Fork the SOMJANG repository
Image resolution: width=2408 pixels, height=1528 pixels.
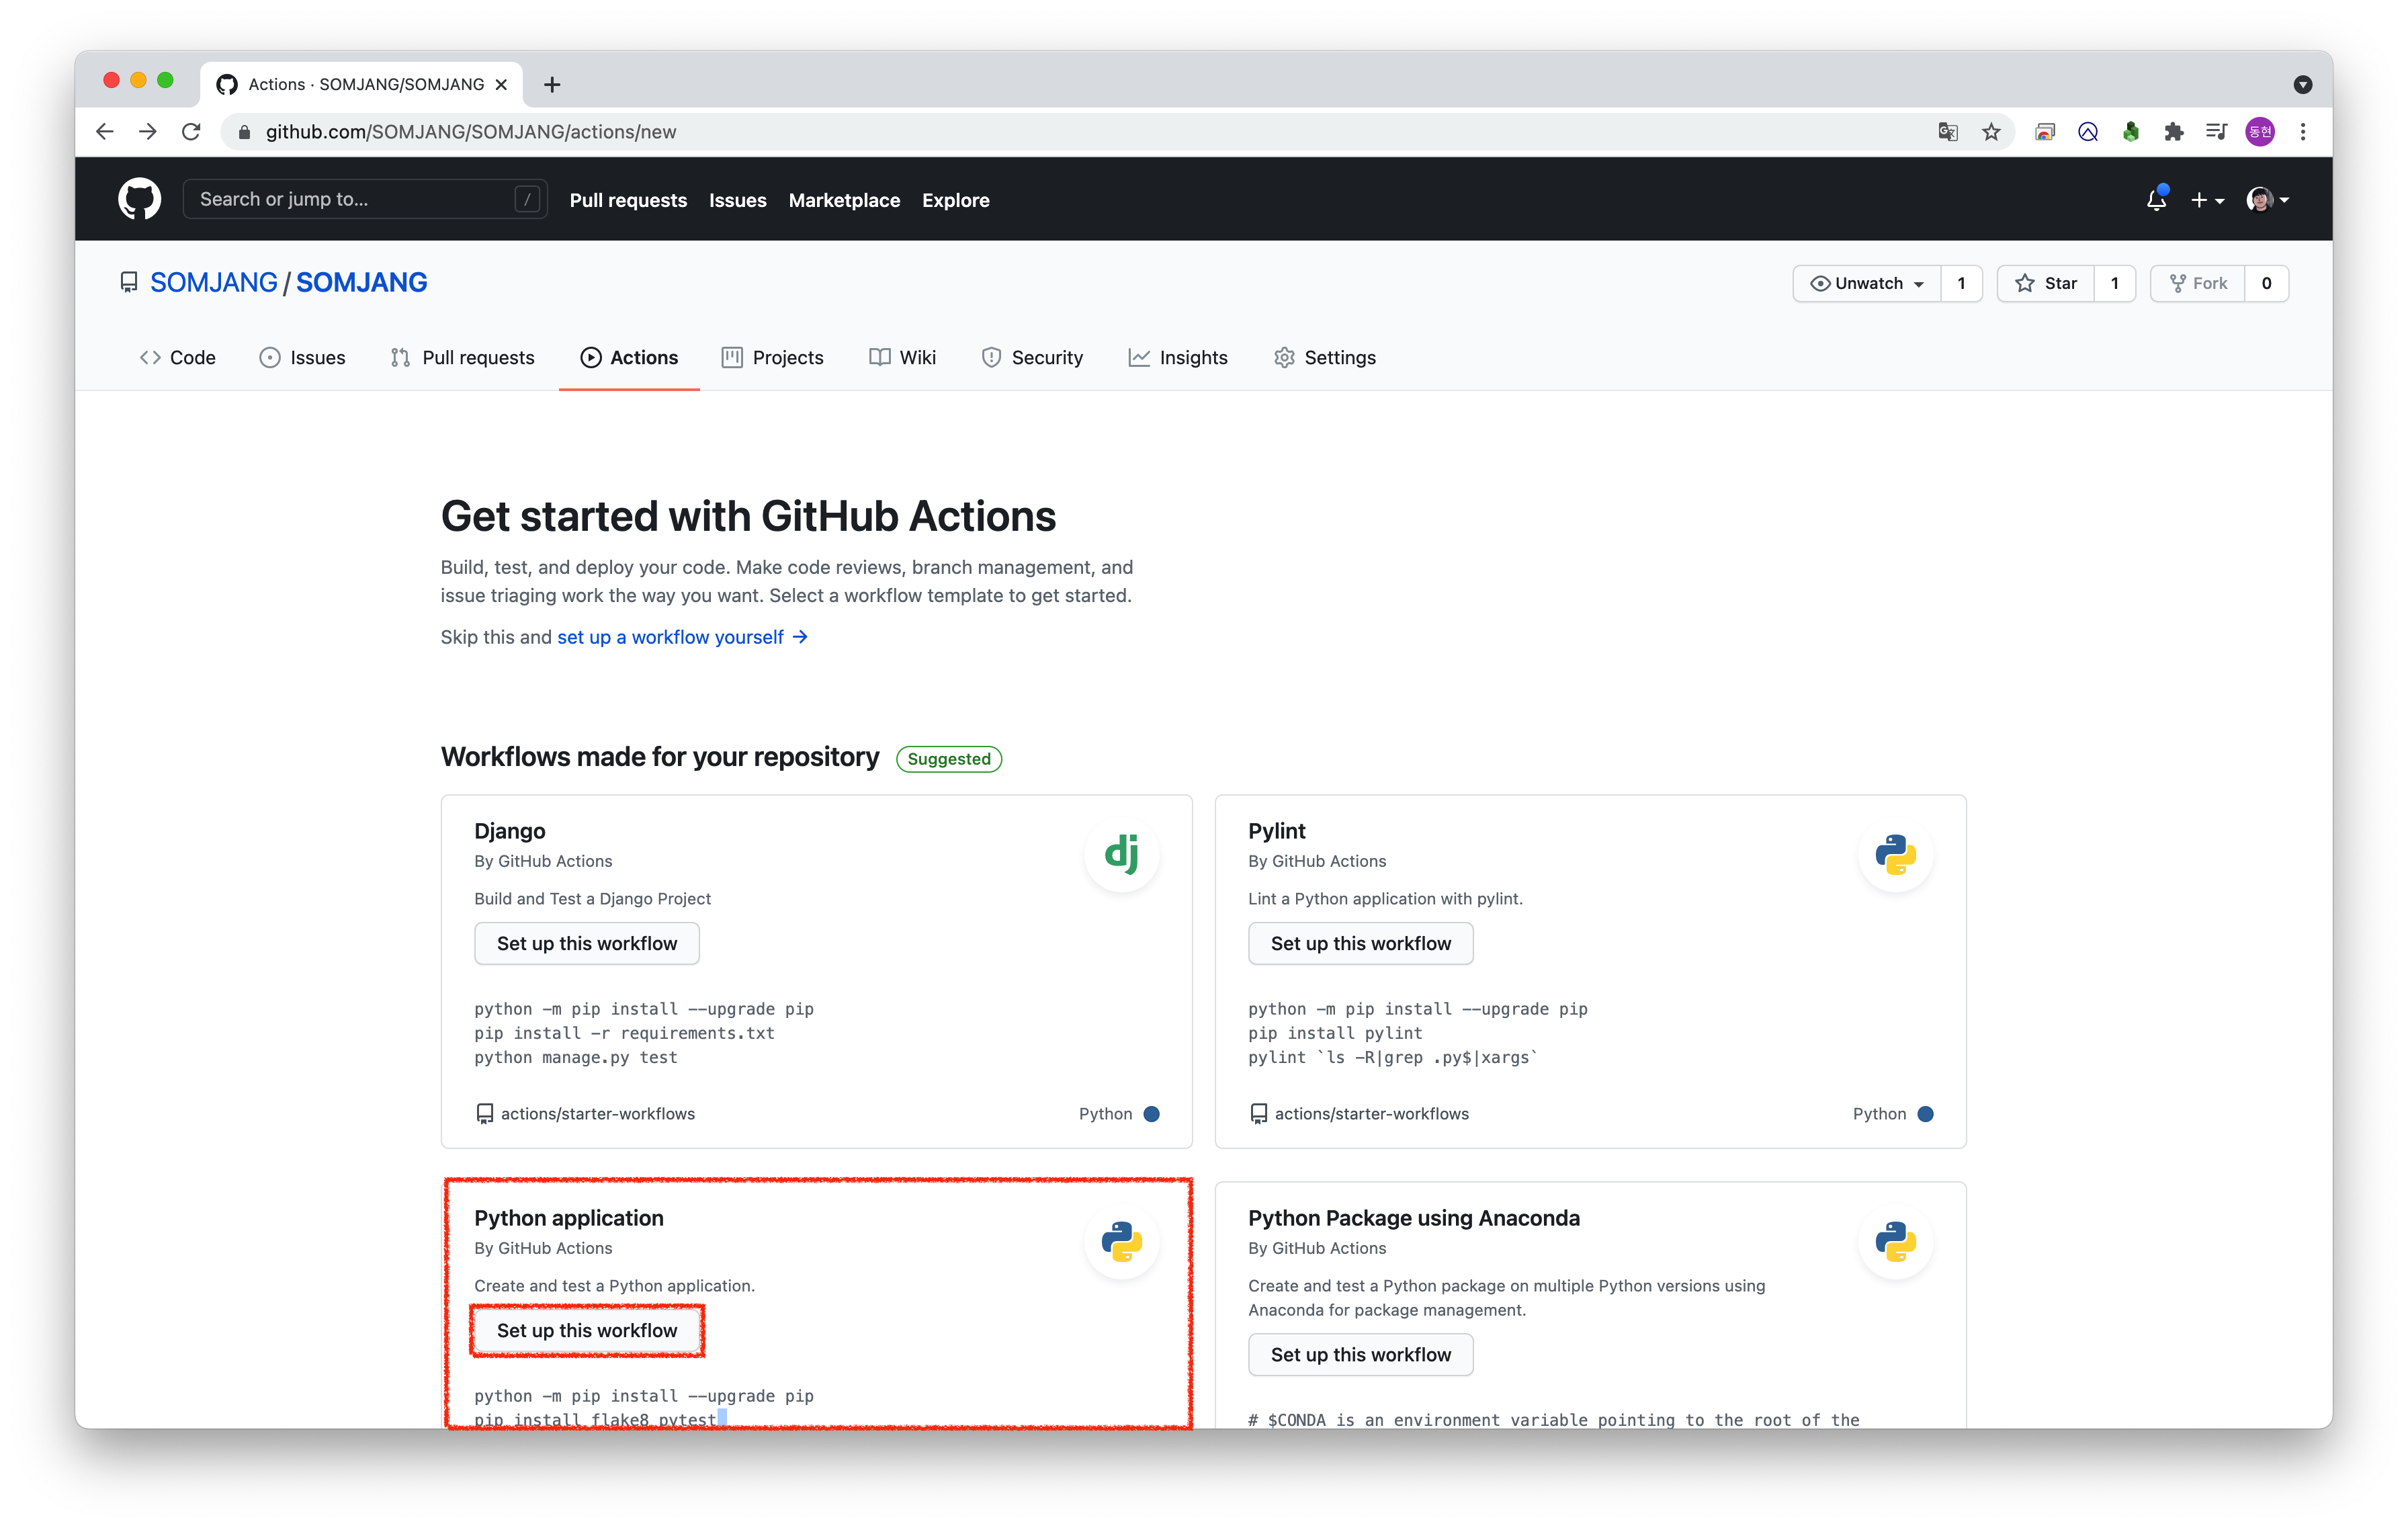pyautogui.click(x=2198, y=283)
